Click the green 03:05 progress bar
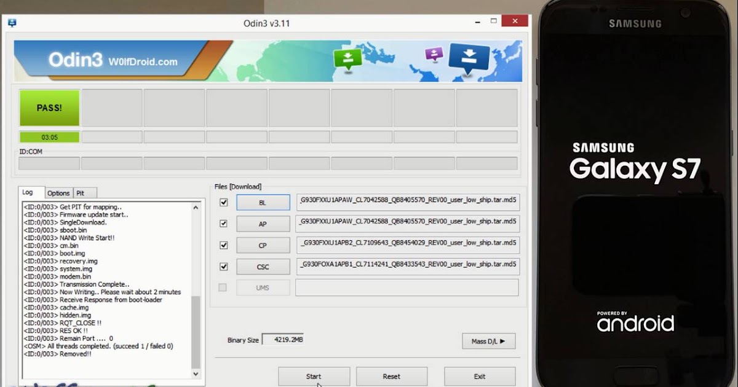This screenshot has width=738, height=387. [x=49, y=137]
